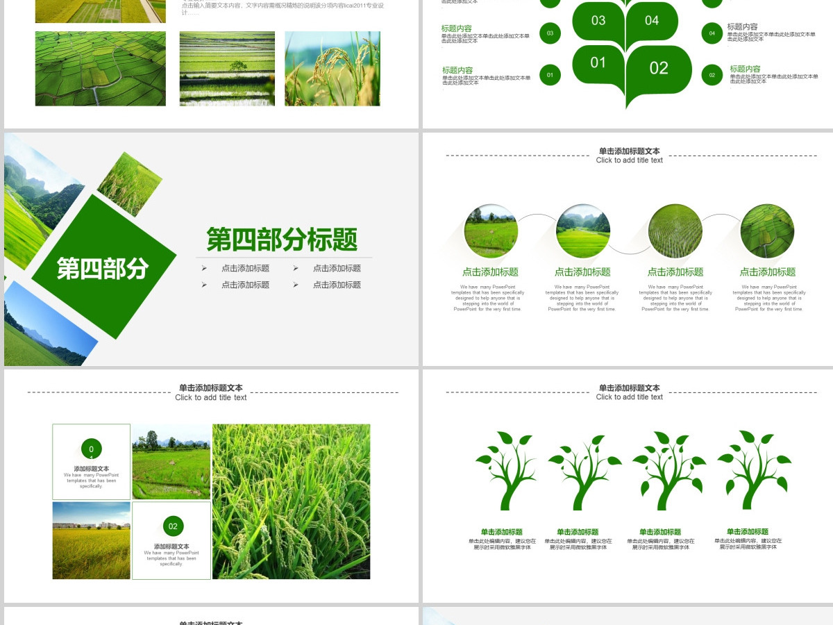The image size is (833, 625).
Task: Select the green circle numbered 01 in photo grid
Action: 91,449
